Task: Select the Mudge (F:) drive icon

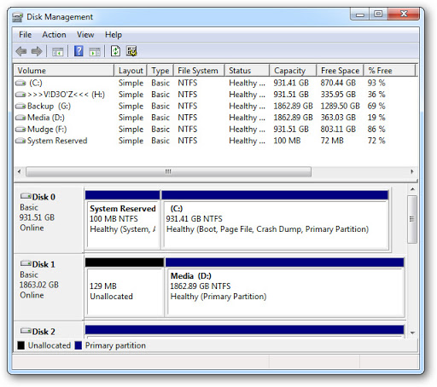Action: click(x=20, y=130)
